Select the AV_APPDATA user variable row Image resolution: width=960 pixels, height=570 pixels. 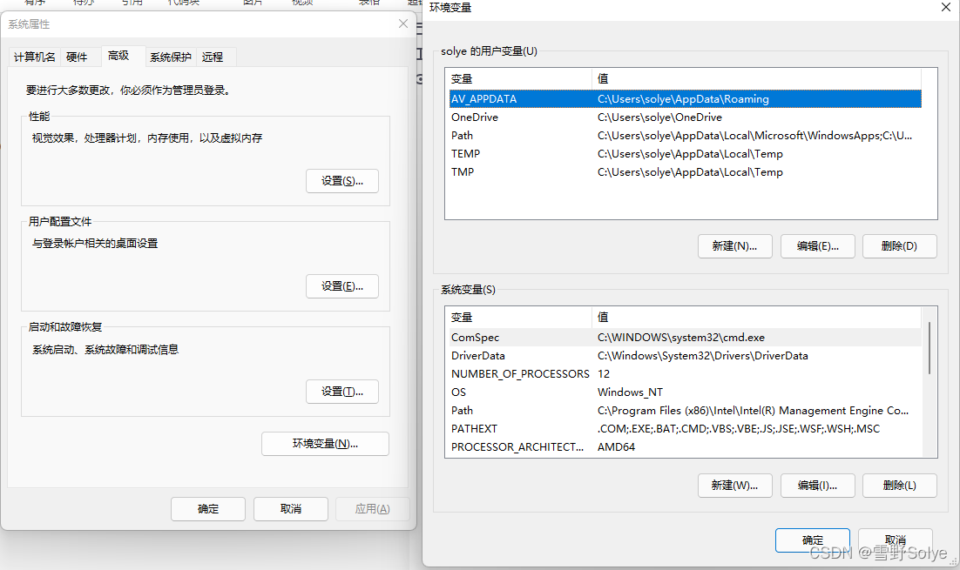pyautogui.click(x=685, y=98)
